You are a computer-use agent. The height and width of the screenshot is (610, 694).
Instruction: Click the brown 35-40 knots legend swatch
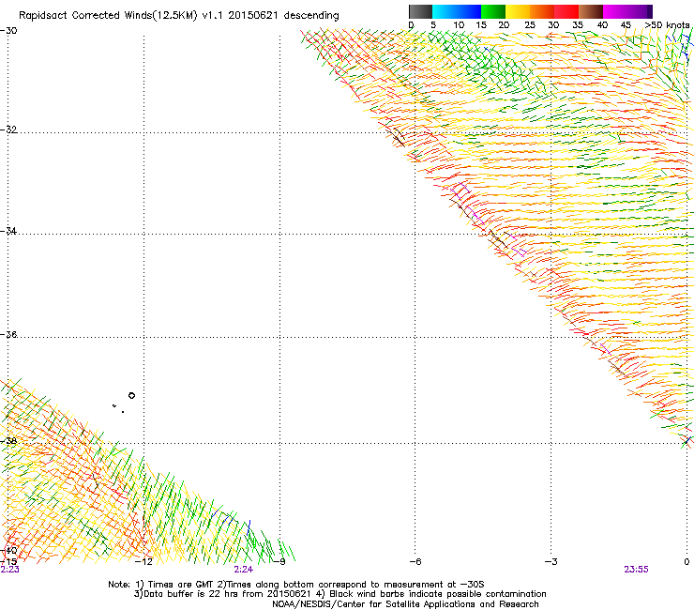[x=591, y=11]
